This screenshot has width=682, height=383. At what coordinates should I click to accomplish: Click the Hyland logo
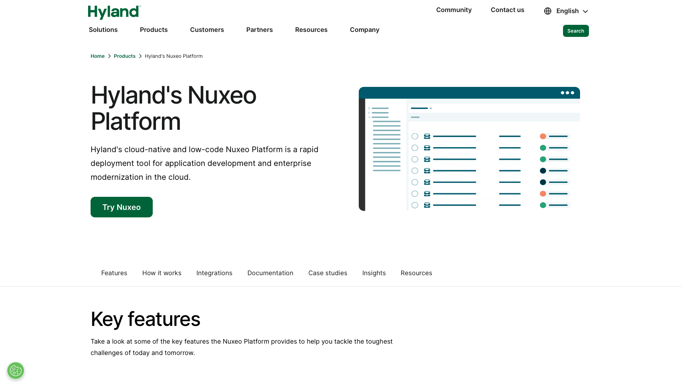pos(114,12)
